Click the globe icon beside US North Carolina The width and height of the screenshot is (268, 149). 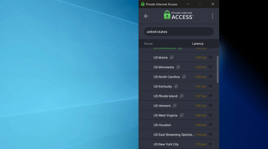(184, 77)
